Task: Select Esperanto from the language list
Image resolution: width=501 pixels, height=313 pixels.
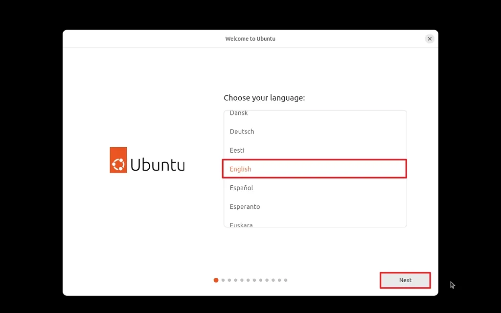Action: point(245,206)
